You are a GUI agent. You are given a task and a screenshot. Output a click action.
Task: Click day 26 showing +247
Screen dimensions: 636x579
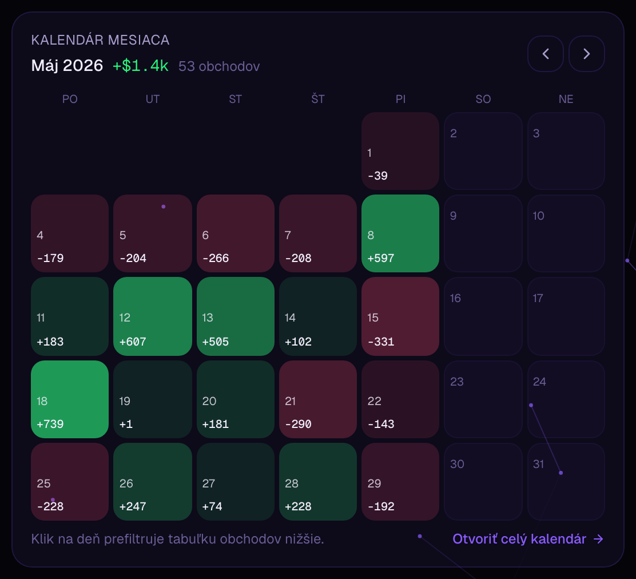[x=153, y=482]
